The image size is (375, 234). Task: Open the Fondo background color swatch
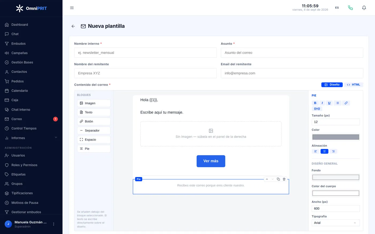click(x=336, y=177)
